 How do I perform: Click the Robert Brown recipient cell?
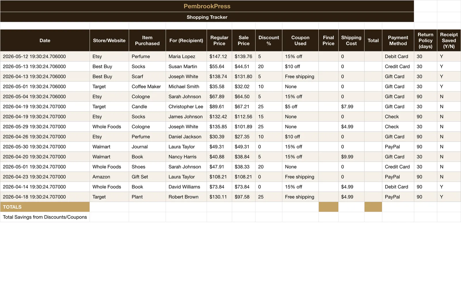[x=186, y=197]
